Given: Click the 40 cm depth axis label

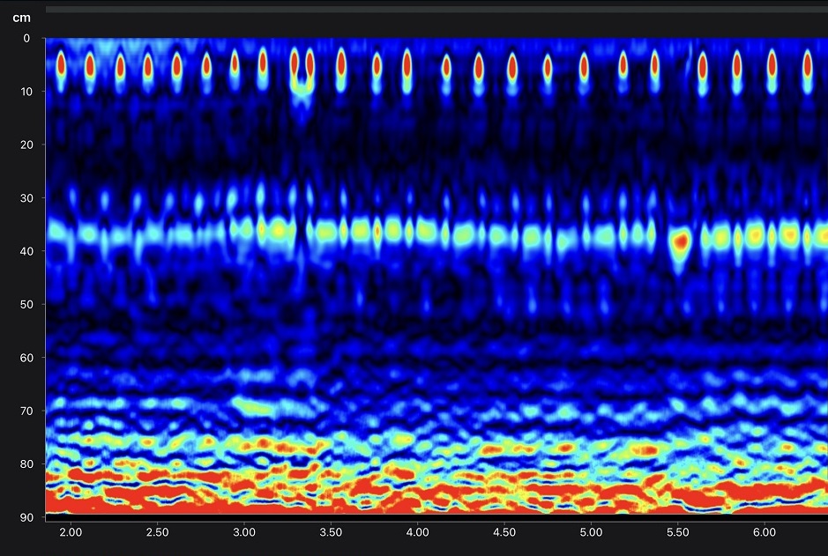Looking at the screenshot, I should tap(25, 251).
